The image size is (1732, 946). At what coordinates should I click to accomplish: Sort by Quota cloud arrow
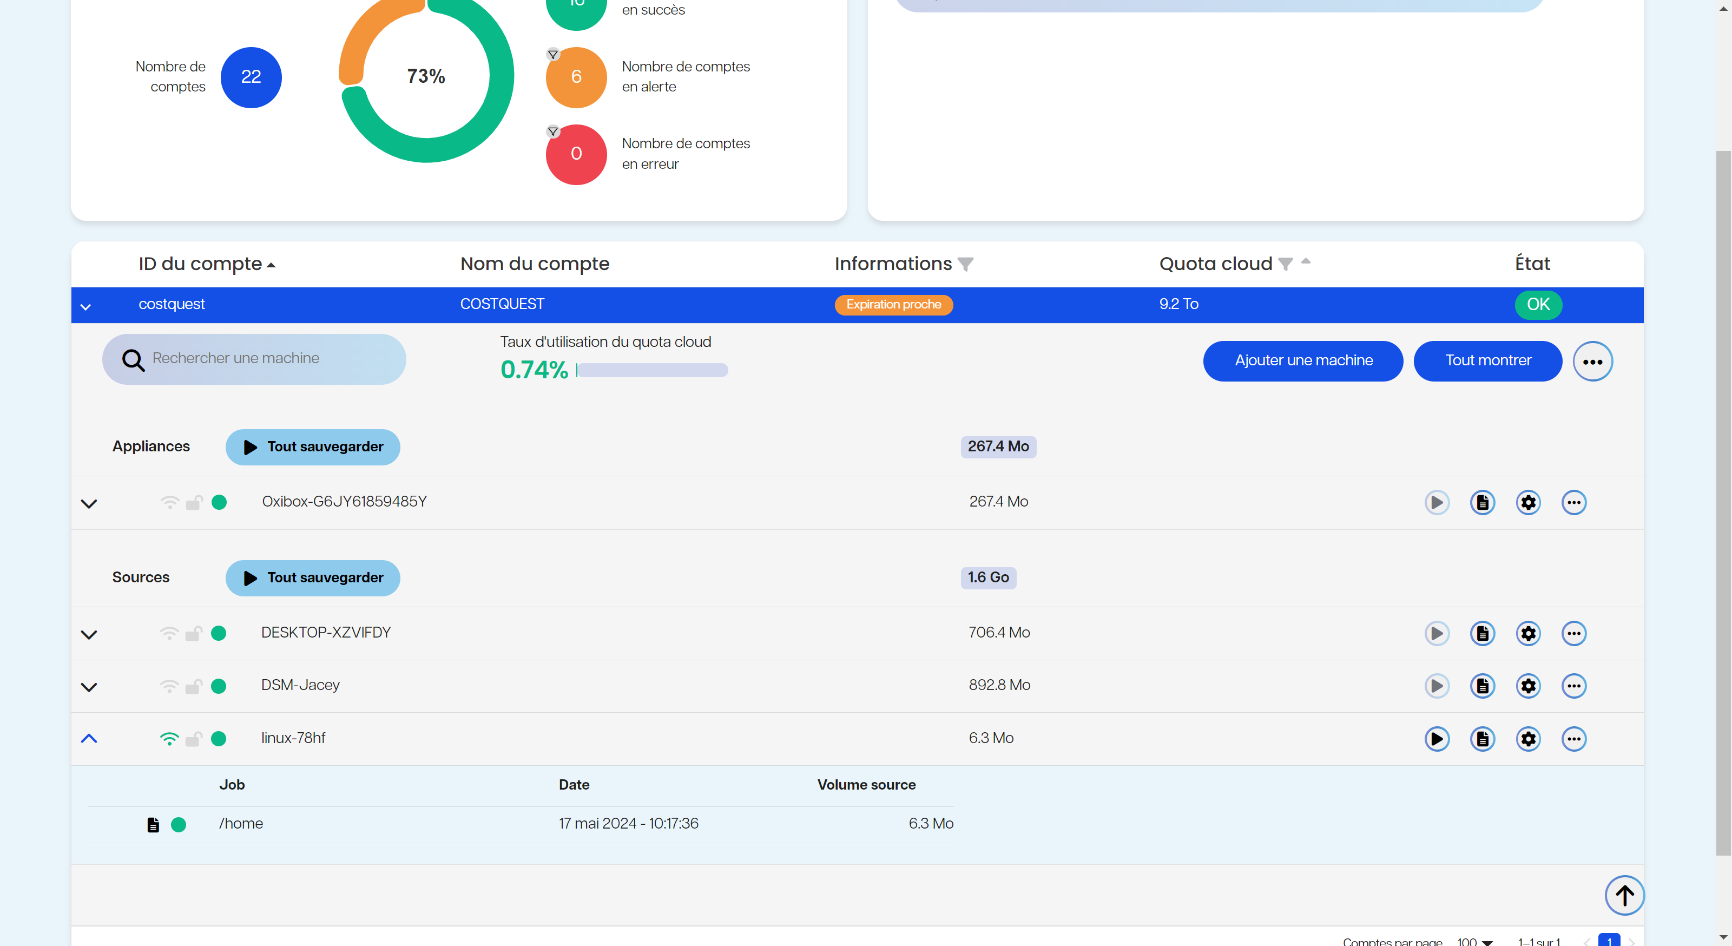[x=1306, y=261]
